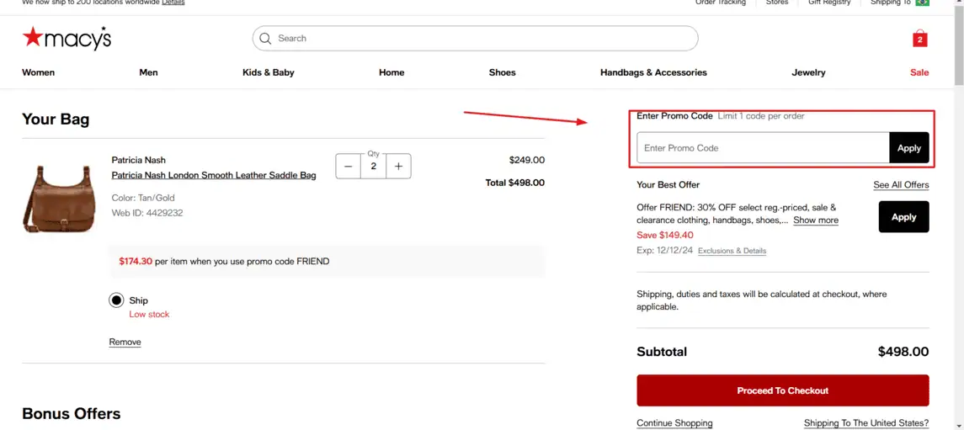Open Patricia Nash London Saddle Bag link
964x430 pixels.
214,175
